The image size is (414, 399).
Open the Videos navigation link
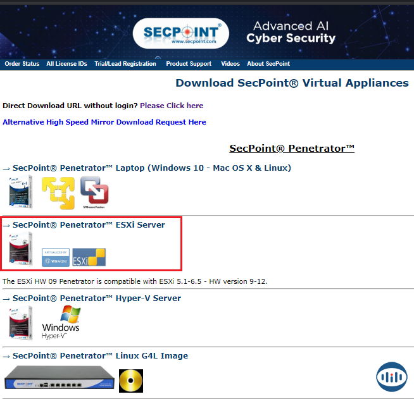click(230, 64)
